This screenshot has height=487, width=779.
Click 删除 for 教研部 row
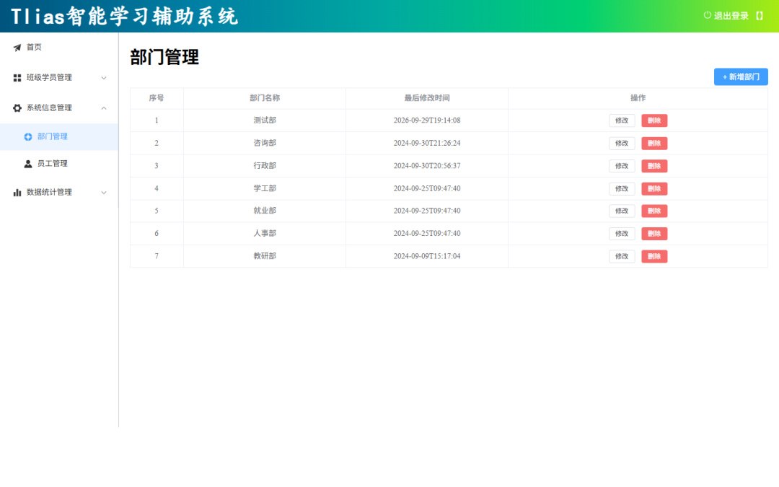click(x=654, y=256)
